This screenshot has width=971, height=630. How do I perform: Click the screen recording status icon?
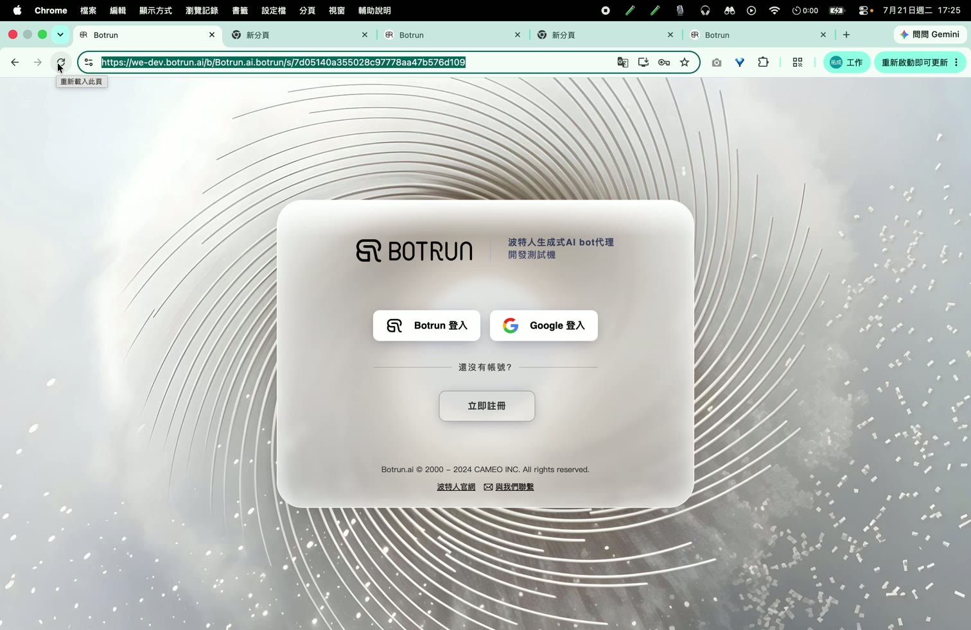pyautogui.click(x=605, y=10)
